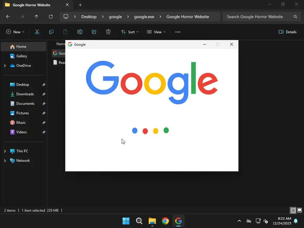This screenshot has width=304, height=228.
Task: Select the Google file in the list
Action: tap(59, 53)
